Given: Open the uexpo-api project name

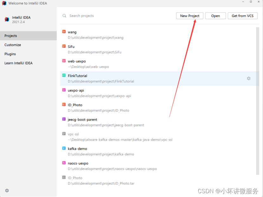Looking at the screenshot, I should coord(76,90).
